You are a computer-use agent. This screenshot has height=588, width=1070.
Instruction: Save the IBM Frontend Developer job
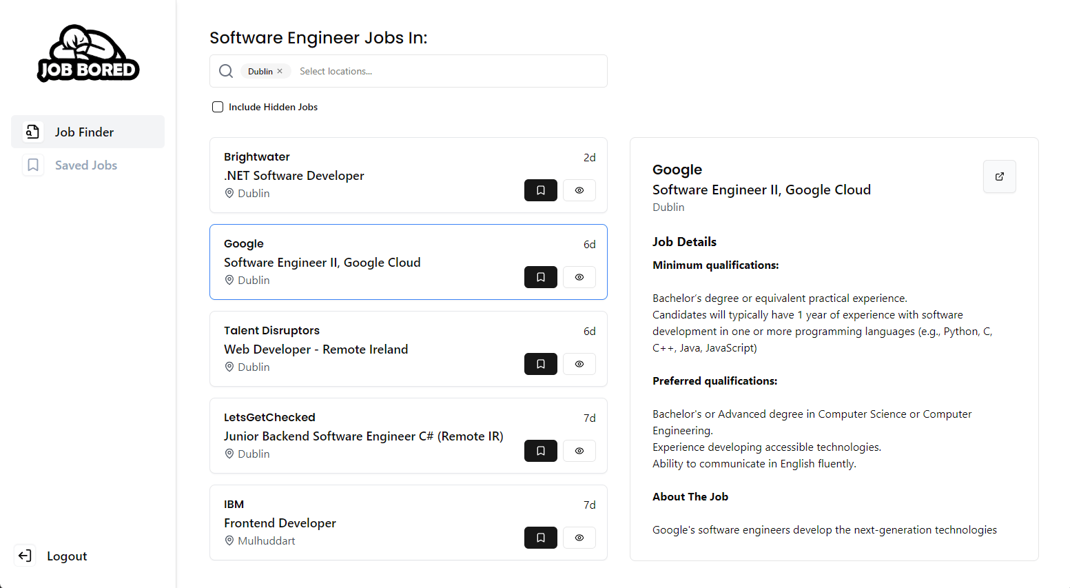[x=541, y=538]
